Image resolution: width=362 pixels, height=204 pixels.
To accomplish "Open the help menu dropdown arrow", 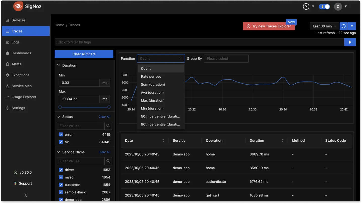I will tap(313, 6).
